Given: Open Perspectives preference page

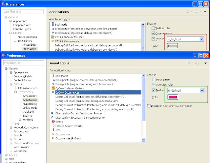Looking at the screenshot, I should [21, 131].
